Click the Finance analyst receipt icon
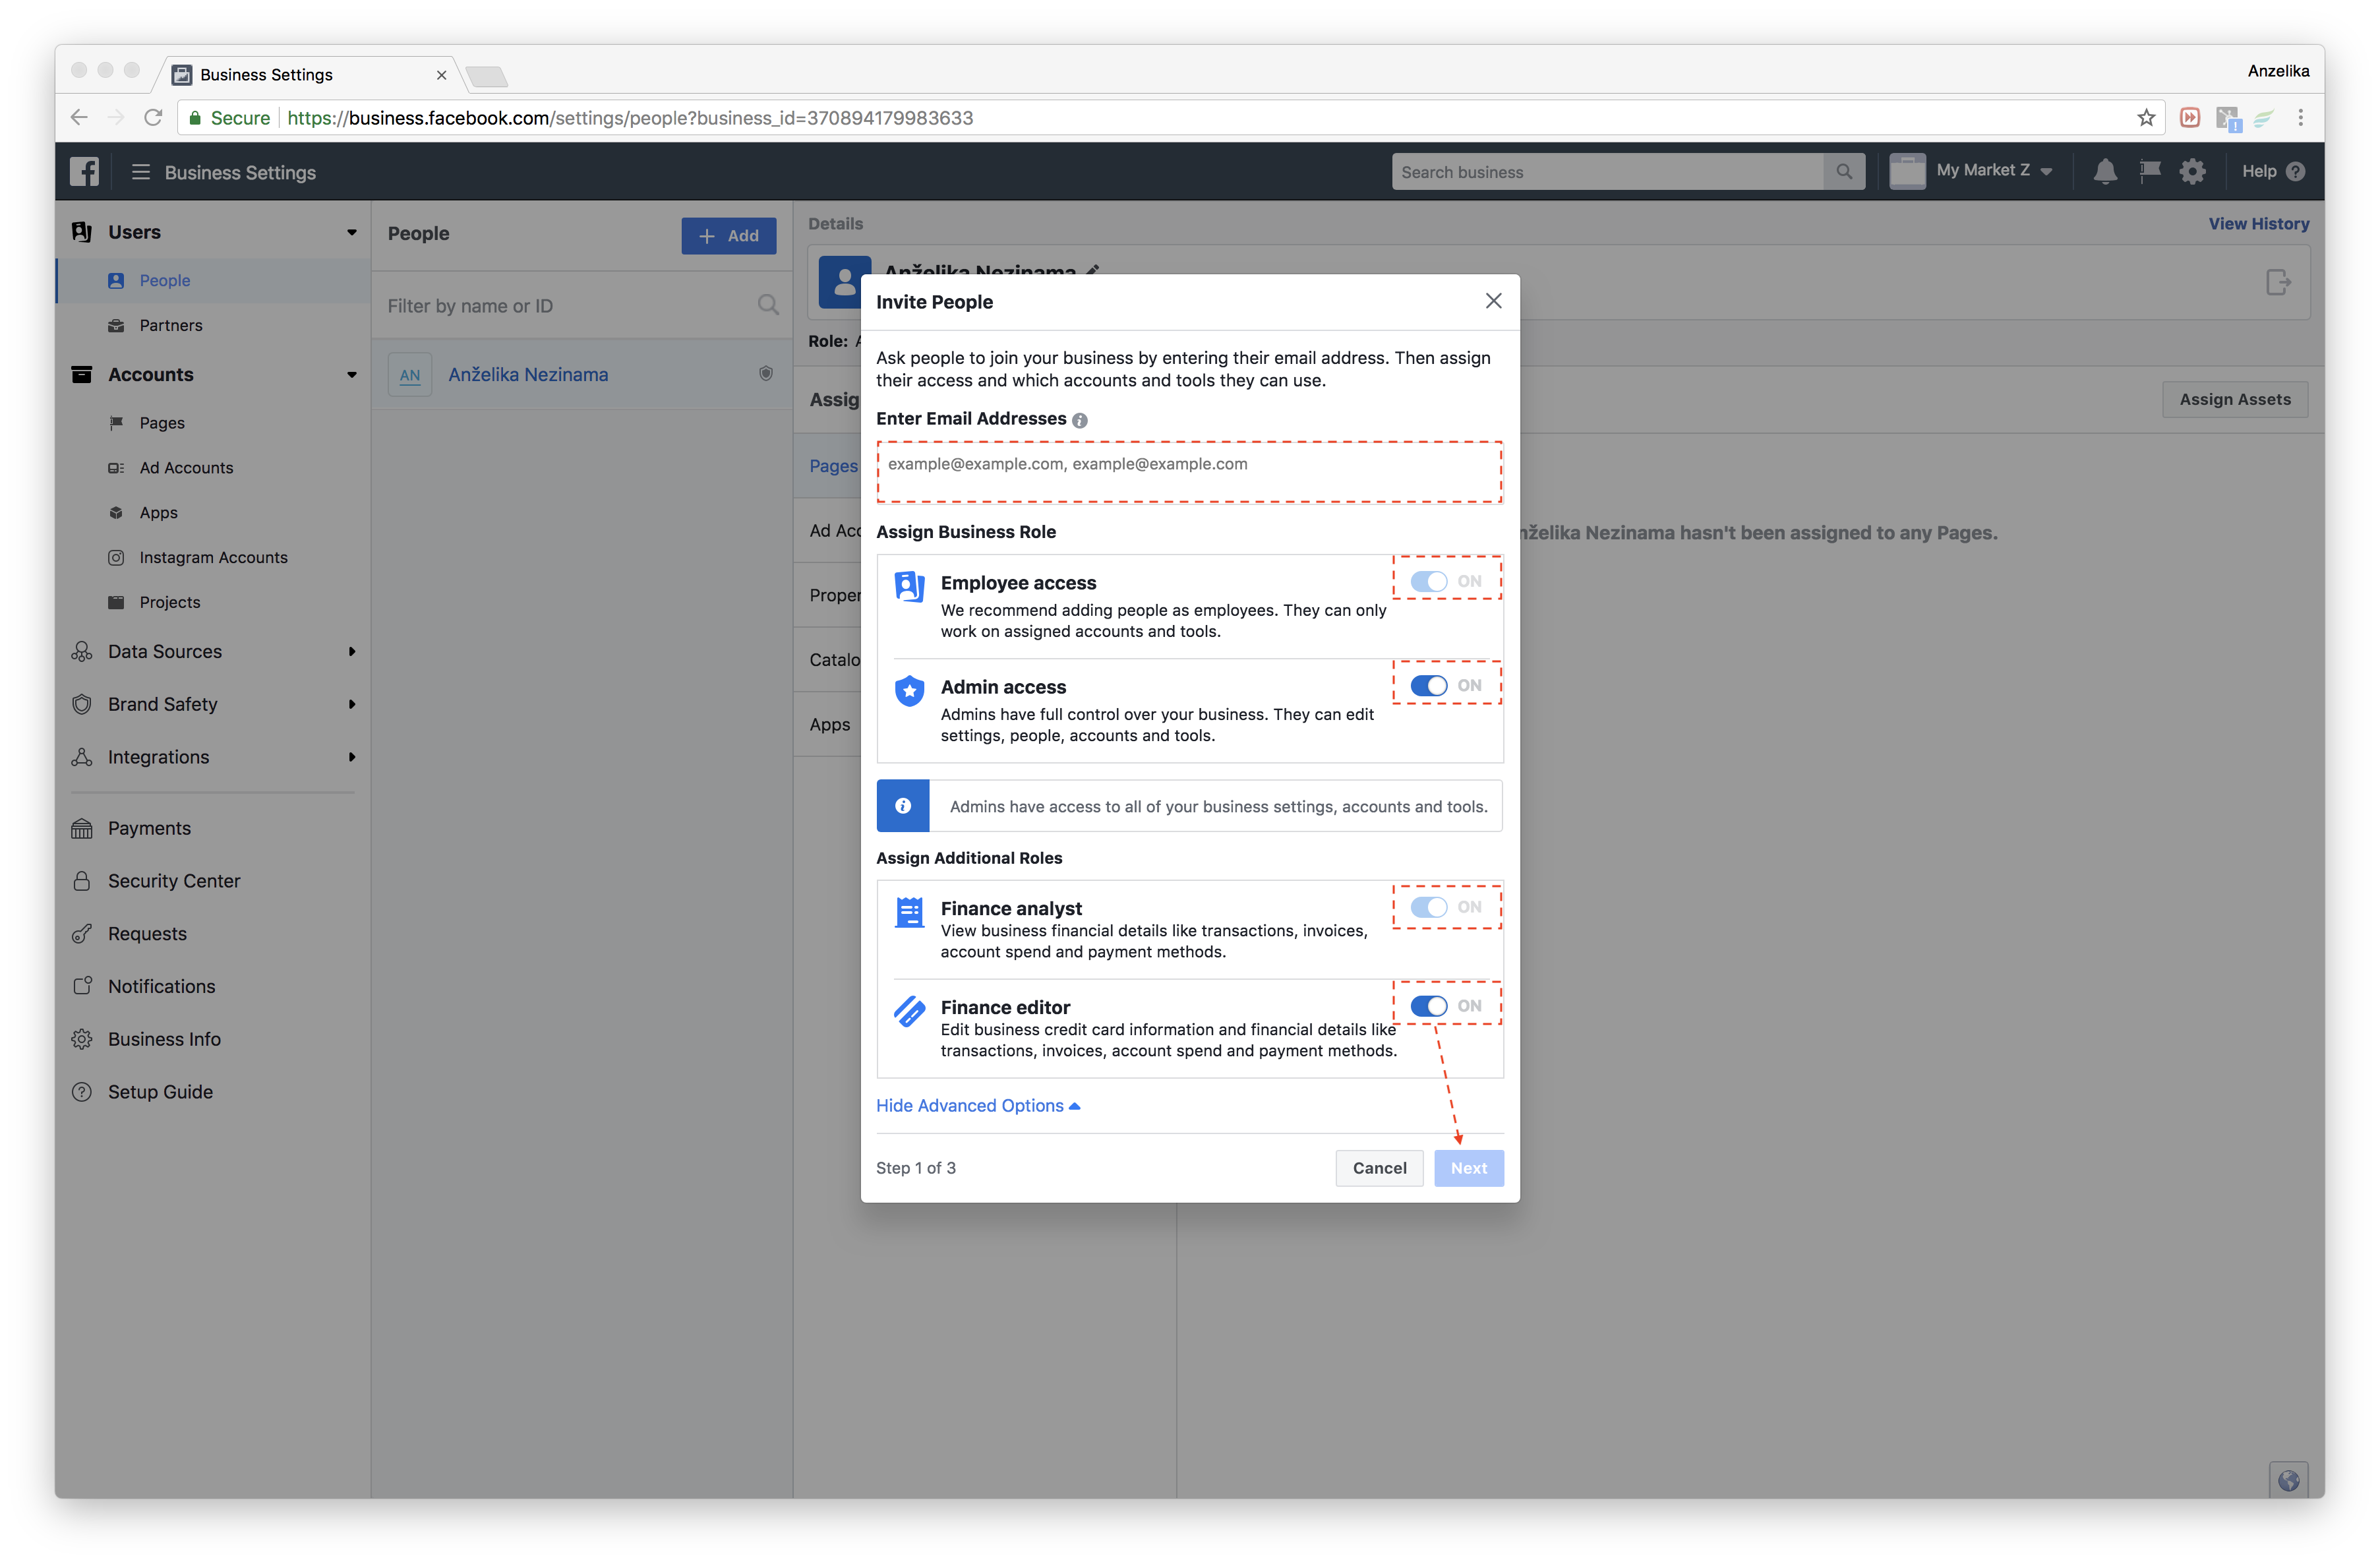The height and width of the screenshot is (1564, 2380). tap(909, 912)
